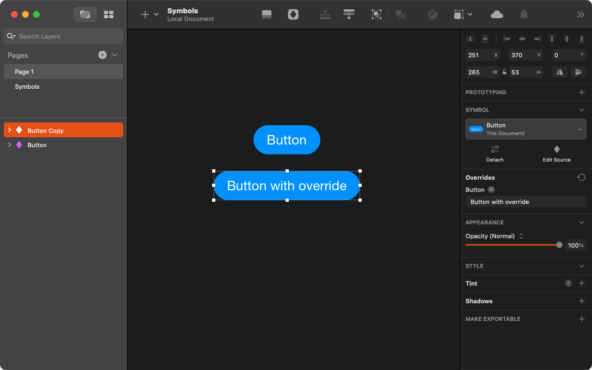Viewport: 592px width, 370px height.
Task: Click the opacity slider handle
Action: tap(559, 245)
